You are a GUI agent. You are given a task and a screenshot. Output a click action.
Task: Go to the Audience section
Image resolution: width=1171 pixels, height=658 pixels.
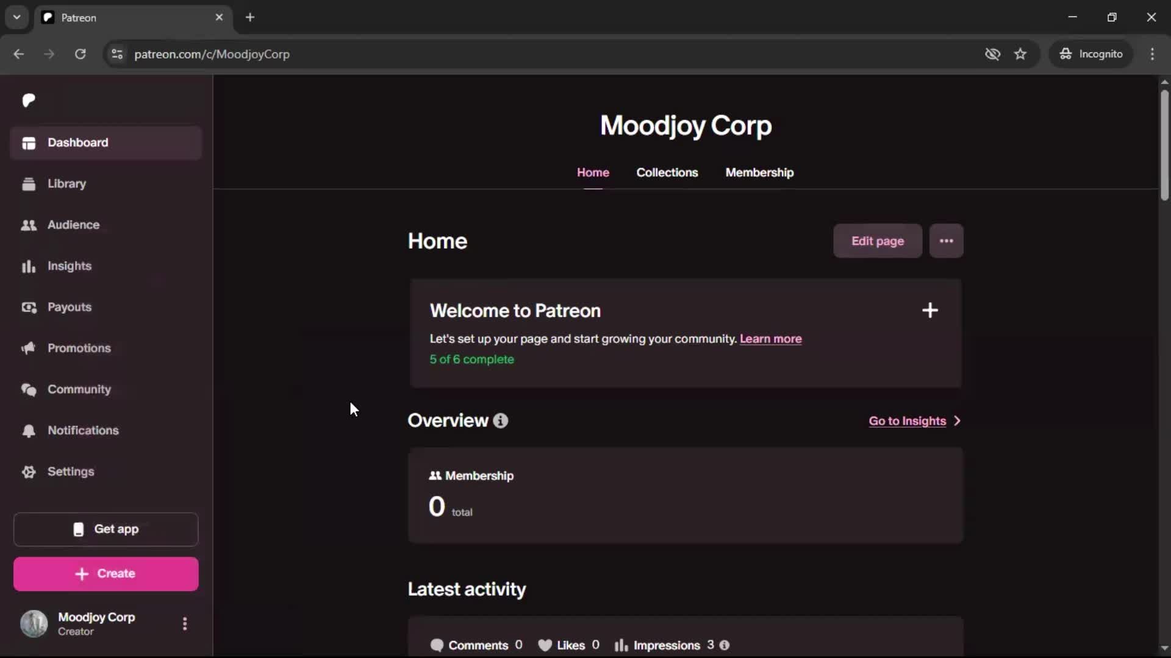[x=106, y=225]
